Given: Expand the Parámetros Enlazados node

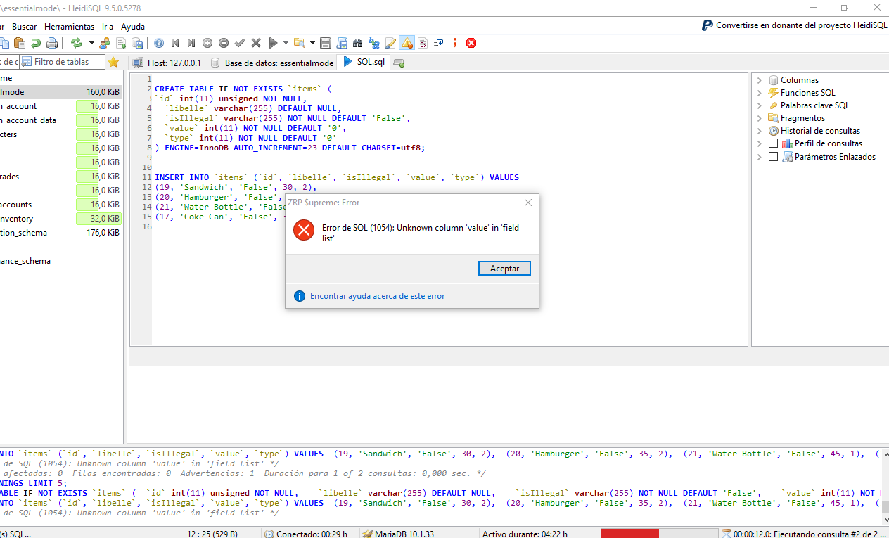Looking at the screenshot, I should pos(760,157).
